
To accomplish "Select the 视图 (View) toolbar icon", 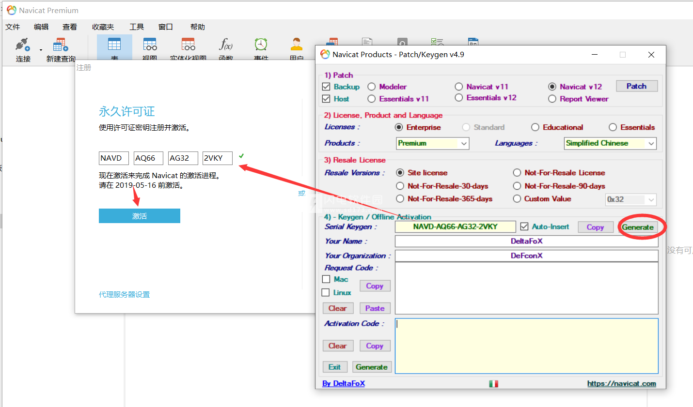I will tap(150, 45).
